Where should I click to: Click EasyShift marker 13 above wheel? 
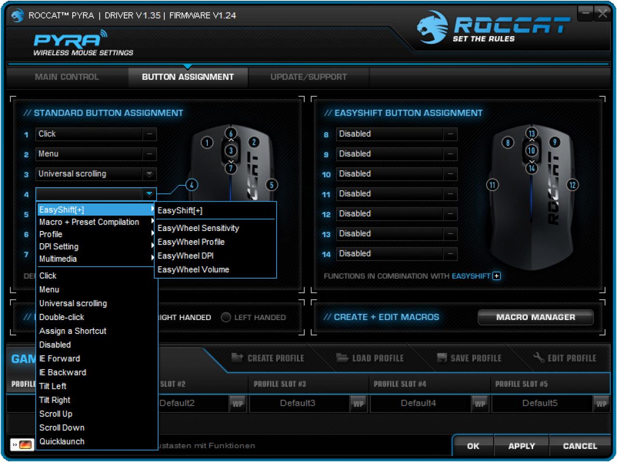coord(531,134)
